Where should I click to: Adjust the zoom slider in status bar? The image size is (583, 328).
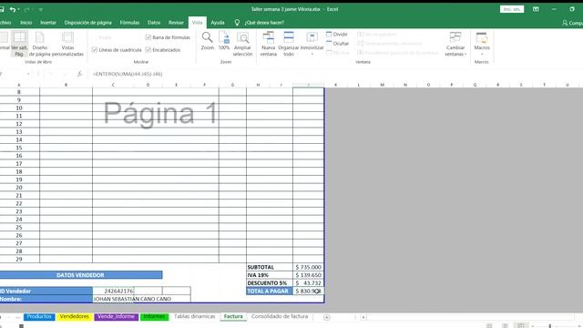pyautogui.click(x=550, y=326)
